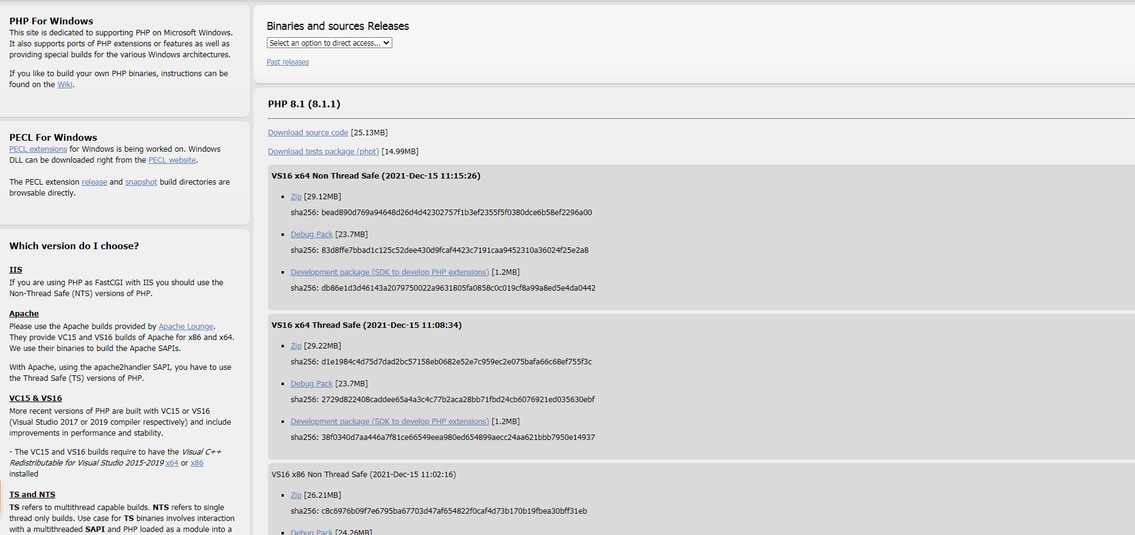Screen dimensions: 1135x535
Task: Open the PECL extensions link
Action: tap(38, 149)
